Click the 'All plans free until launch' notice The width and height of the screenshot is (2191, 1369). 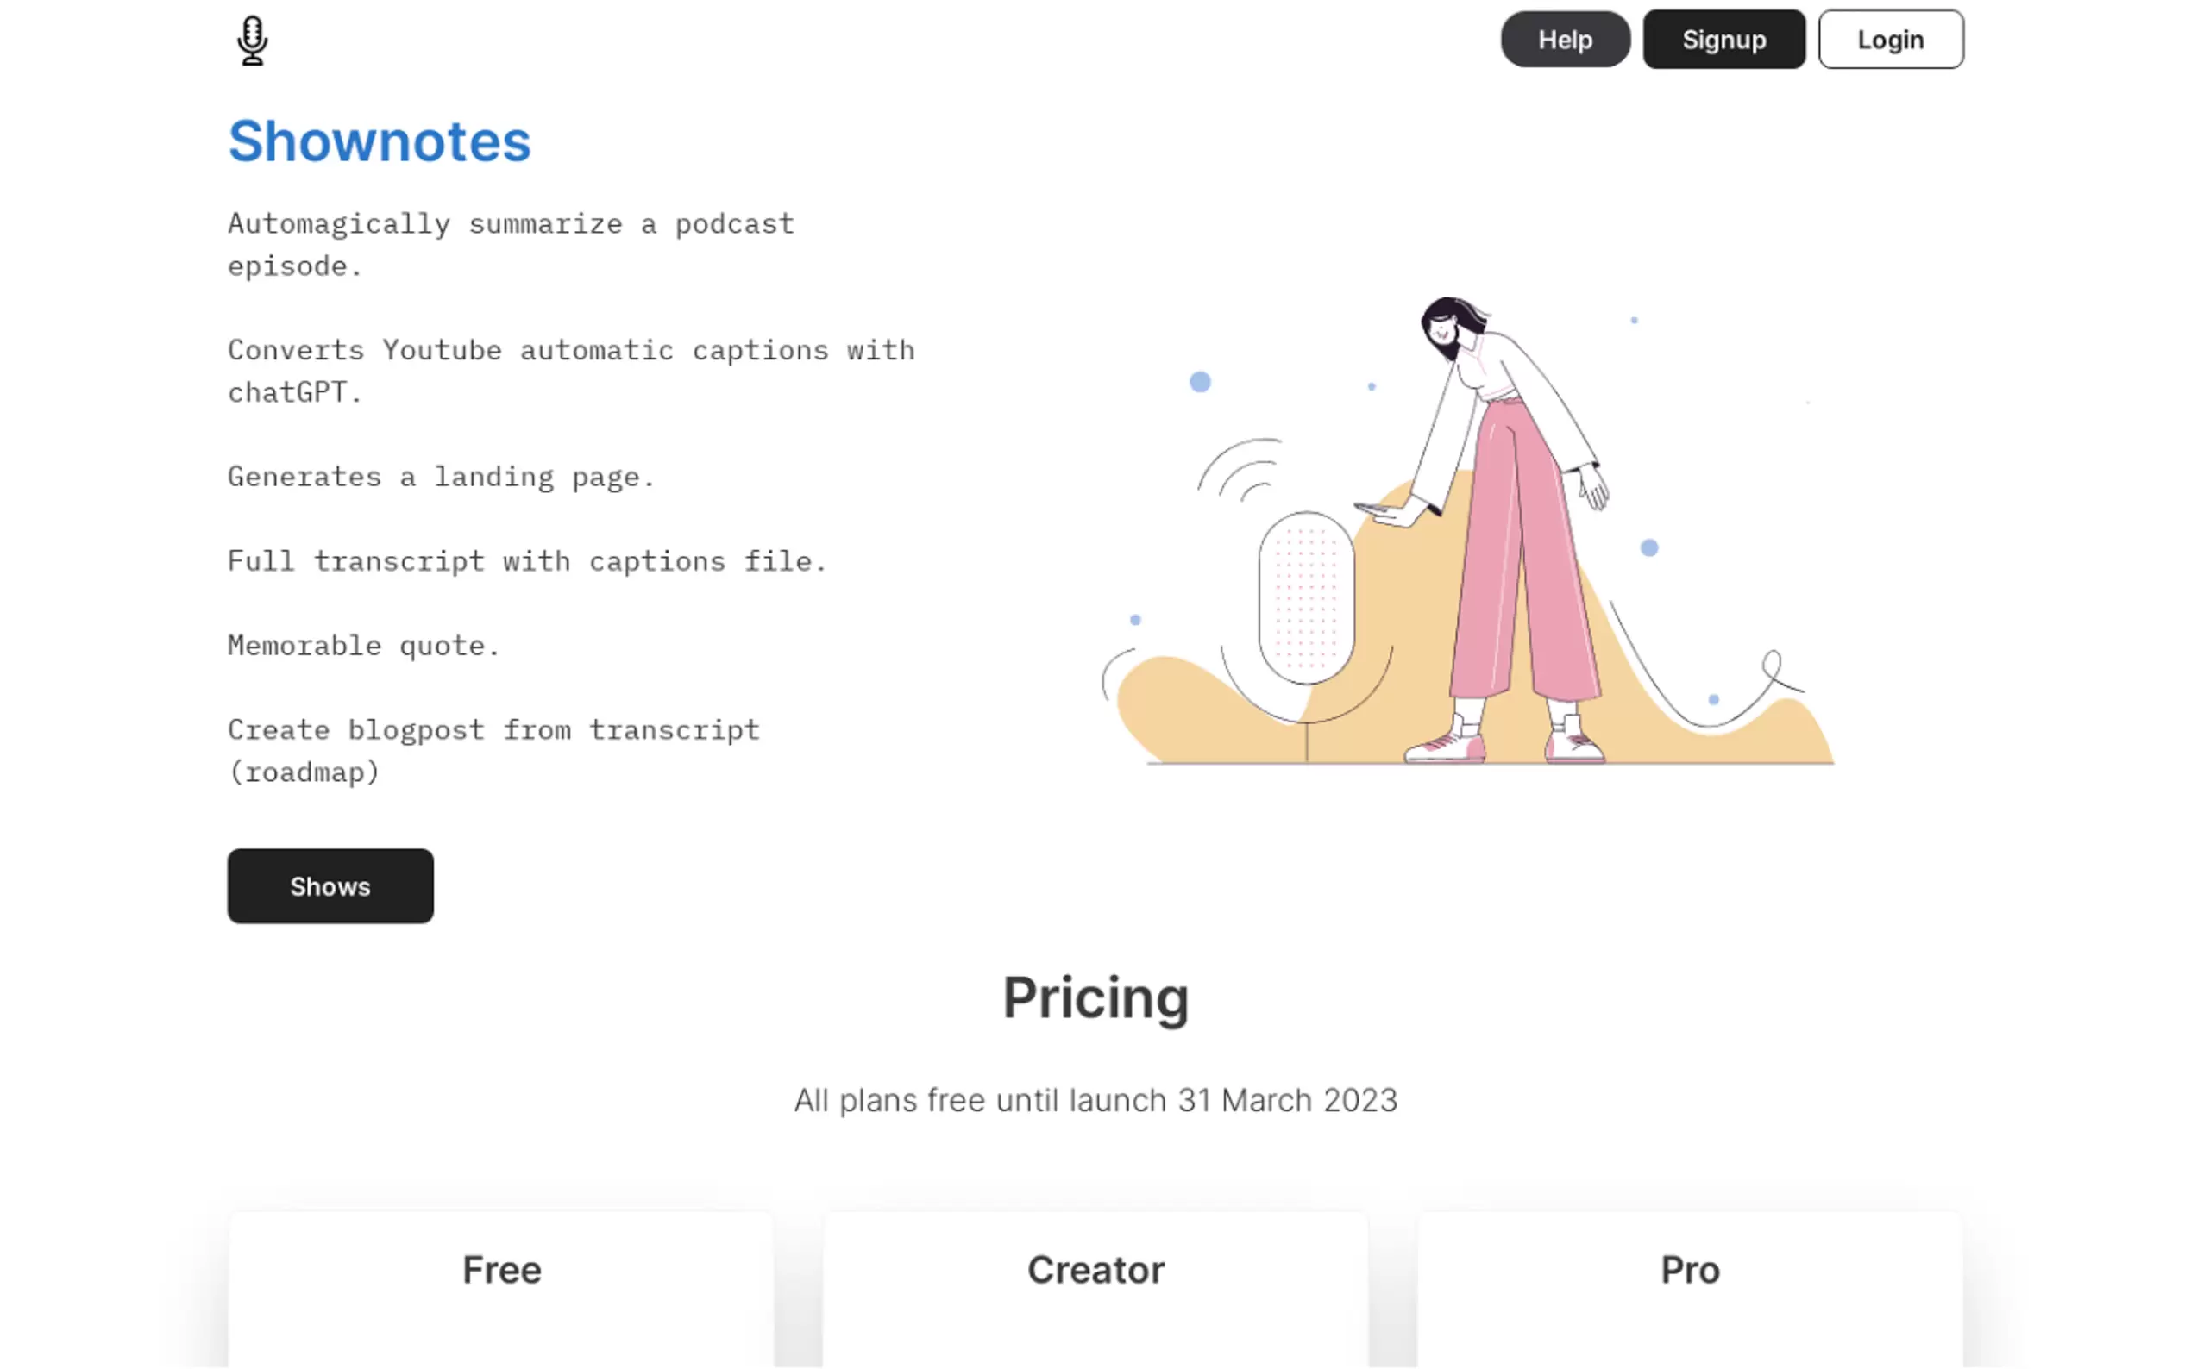[x=1095, y=1100]
